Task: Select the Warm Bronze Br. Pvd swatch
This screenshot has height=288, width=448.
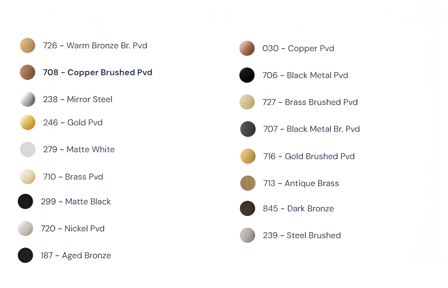Action: click(x=28, y=45)
